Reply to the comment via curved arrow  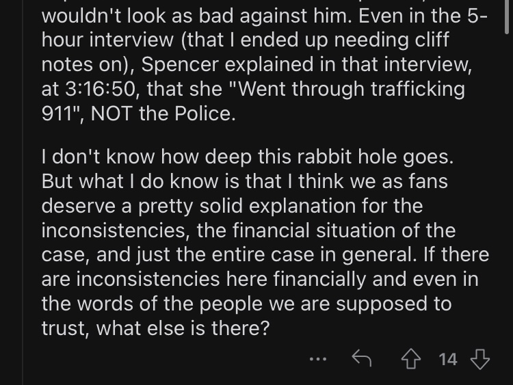(362, 358)
